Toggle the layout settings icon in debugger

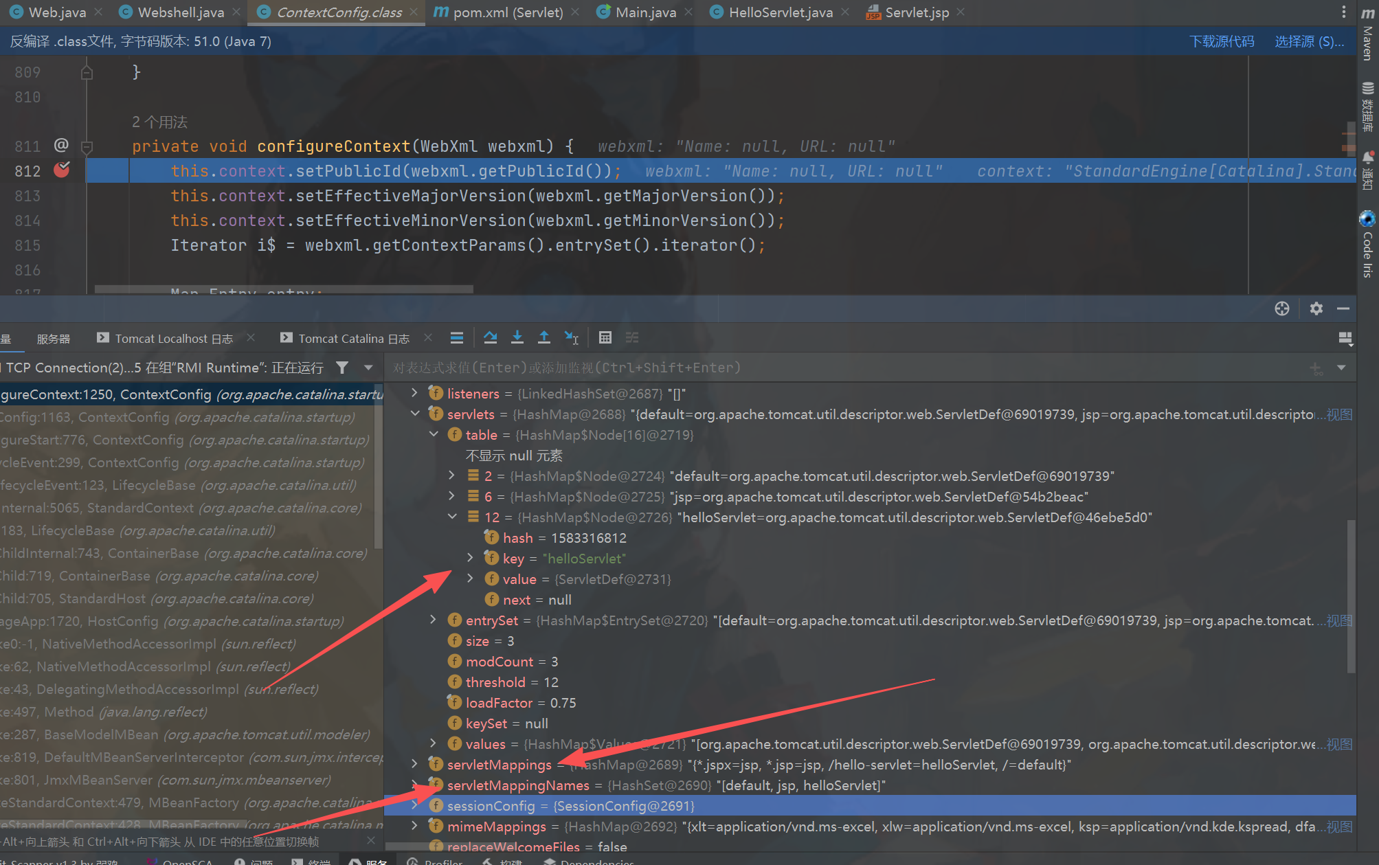point(1345,338)
